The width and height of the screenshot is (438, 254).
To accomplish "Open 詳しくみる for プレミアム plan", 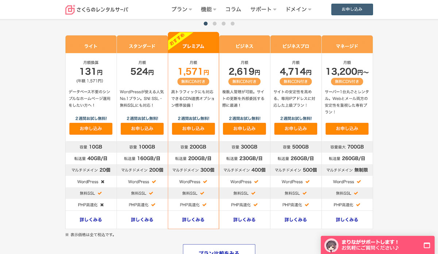I will (x=193, y=220).
